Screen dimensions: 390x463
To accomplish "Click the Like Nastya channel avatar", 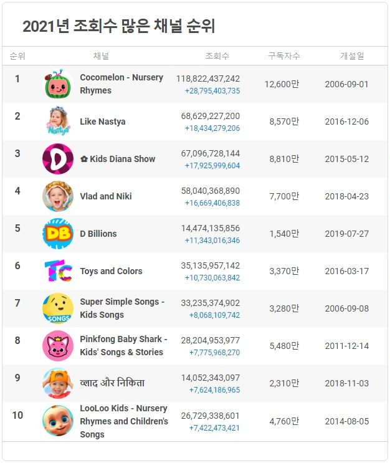I will point(58,122).
